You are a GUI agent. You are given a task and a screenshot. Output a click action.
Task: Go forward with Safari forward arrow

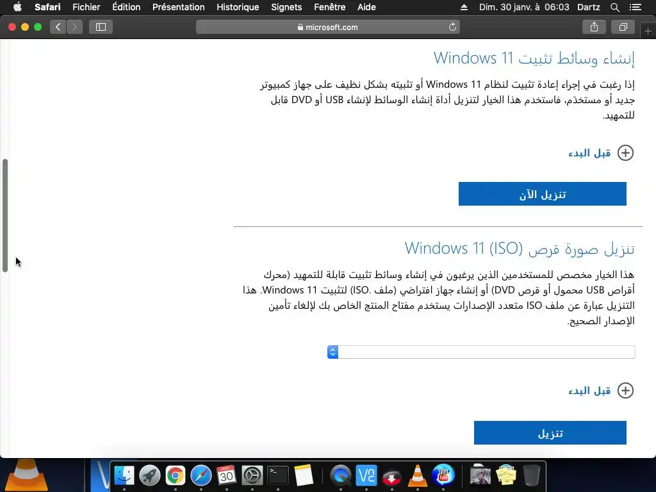pos(74,27)
